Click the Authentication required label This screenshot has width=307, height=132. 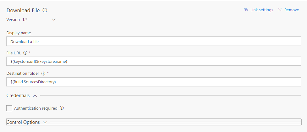[x=36, y=108]
